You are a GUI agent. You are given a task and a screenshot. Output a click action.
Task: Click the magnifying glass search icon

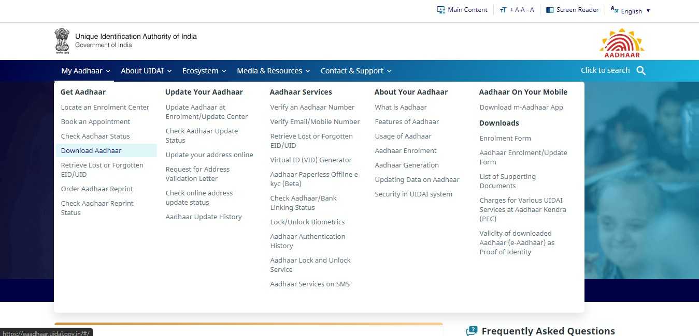coord(641,71)
